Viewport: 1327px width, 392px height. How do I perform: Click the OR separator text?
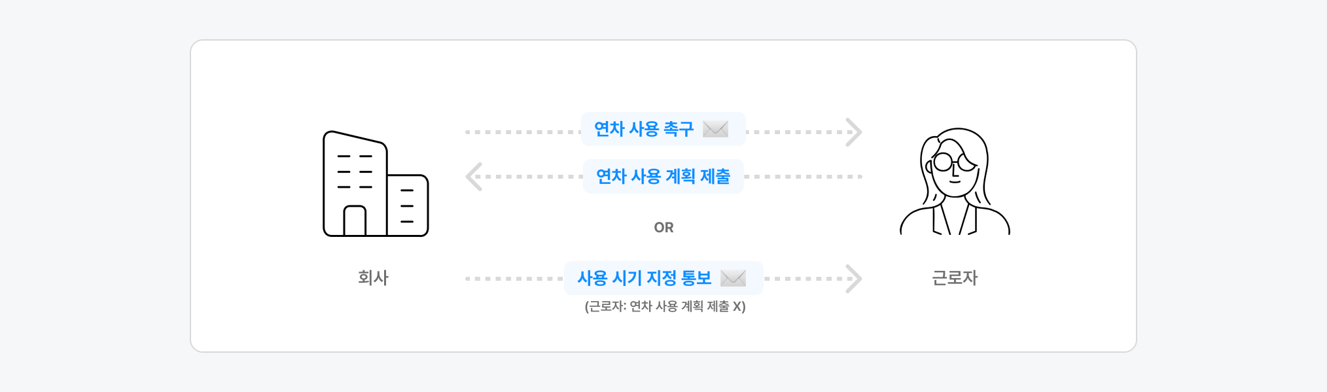coord(663,227)
